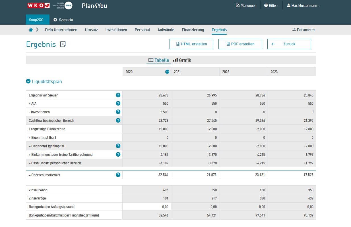Open help for Darlehen/Eigenkapital row
The width and height of the screenshot is (351, 227).
pyautogui.click(x=118, y=146)
